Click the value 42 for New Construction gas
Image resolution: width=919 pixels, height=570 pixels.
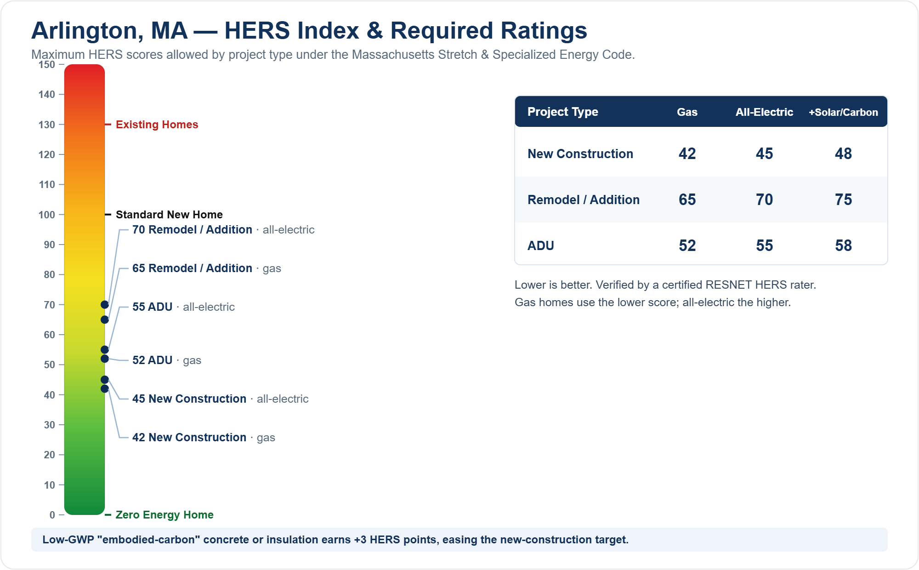(x=687, y=154)
